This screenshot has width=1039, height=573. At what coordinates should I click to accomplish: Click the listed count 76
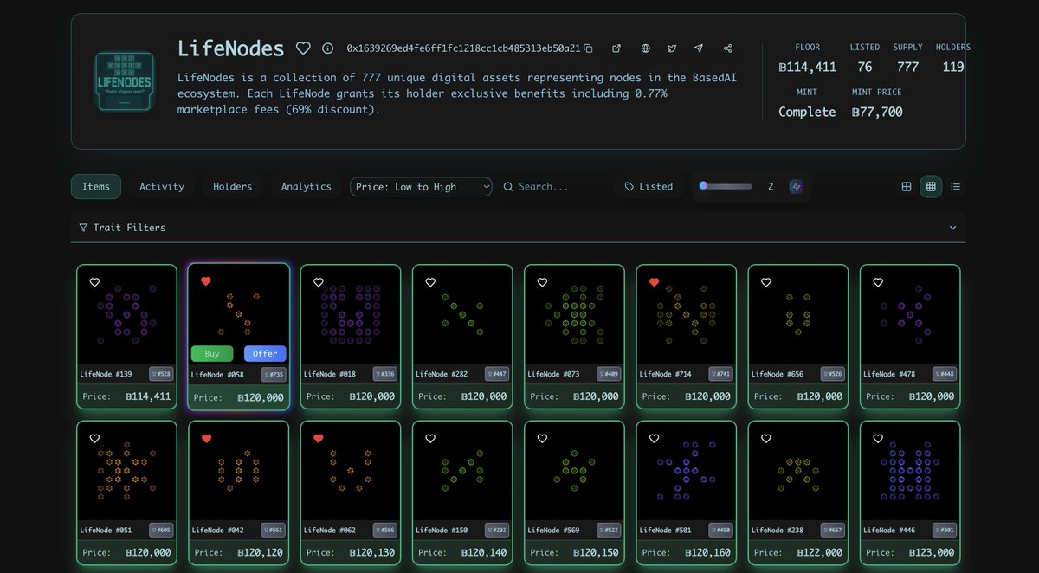pos(864,67)
